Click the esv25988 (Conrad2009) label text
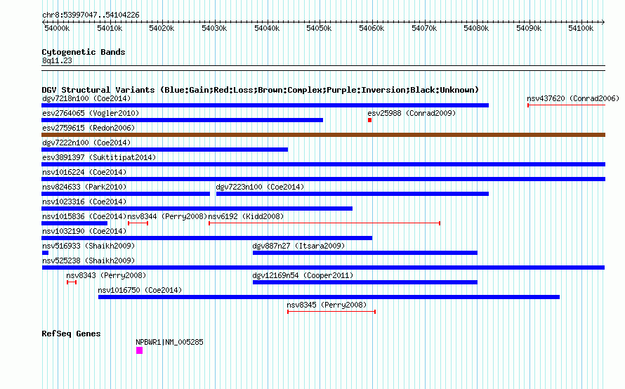This screenshot has height=389, width=625. (x=412, y=113)
